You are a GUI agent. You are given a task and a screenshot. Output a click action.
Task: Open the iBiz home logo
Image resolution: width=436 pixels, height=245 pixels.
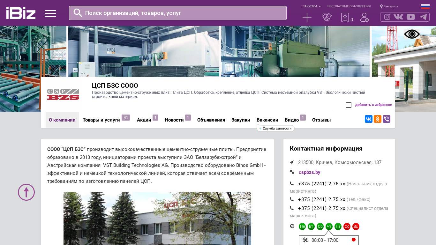pos(21,13)
